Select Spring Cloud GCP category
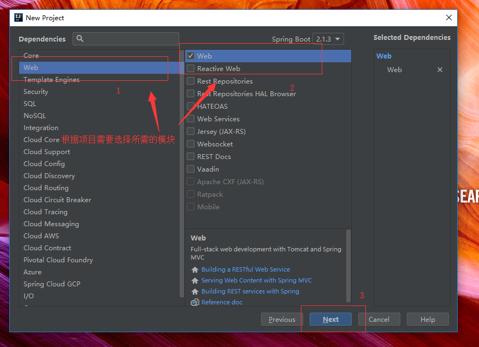 pos(99,284)
